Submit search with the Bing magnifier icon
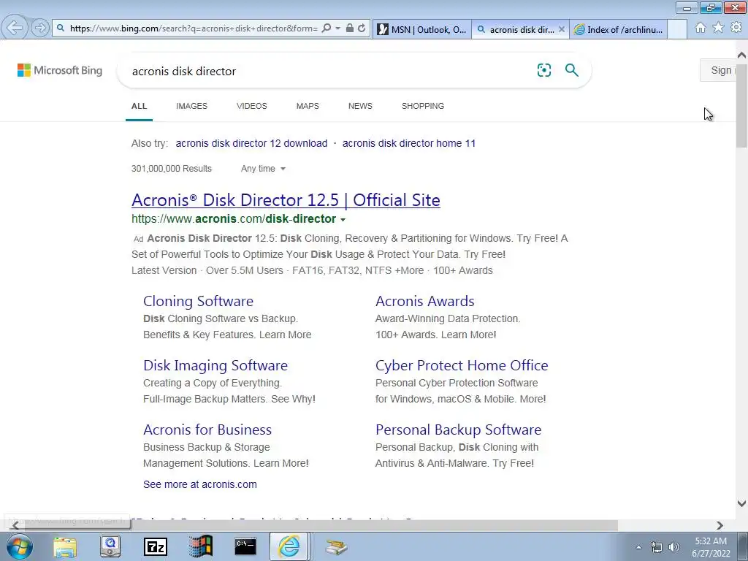This screenshot has width=748, height=561. [571, 70]
